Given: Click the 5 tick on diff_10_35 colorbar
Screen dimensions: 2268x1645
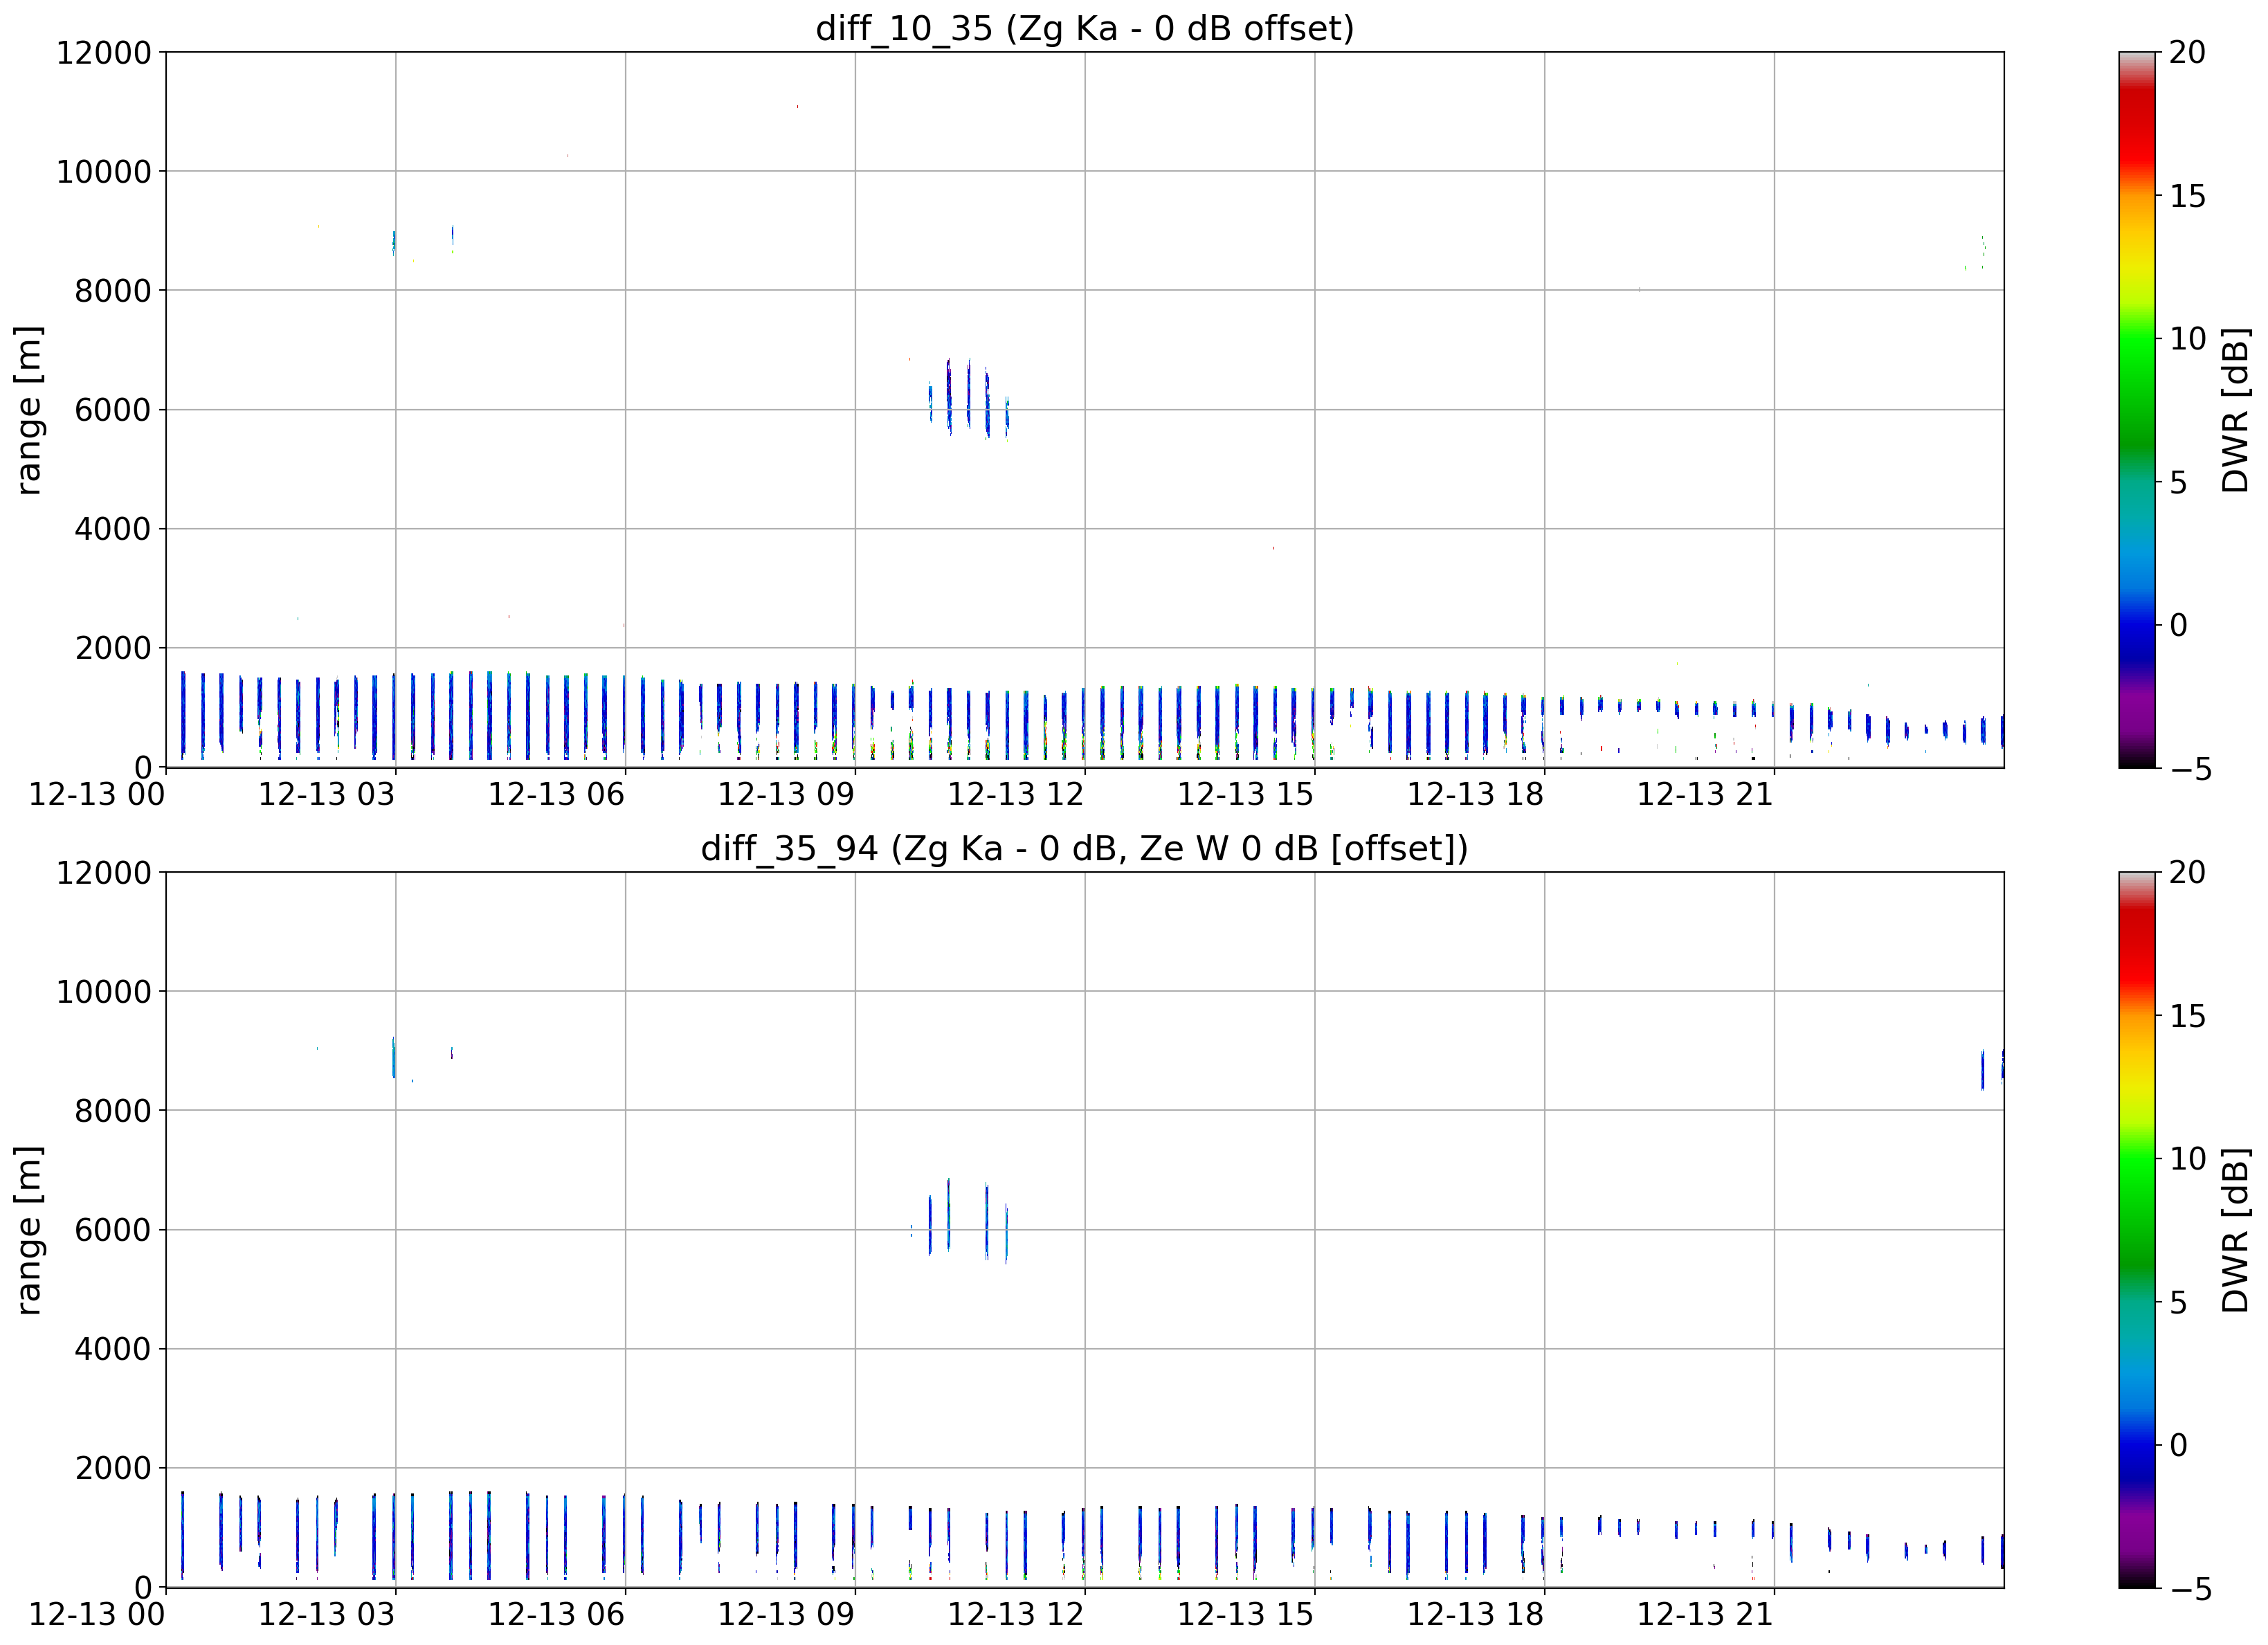Looking at the screenshot, I should [x=2178, y=483].
